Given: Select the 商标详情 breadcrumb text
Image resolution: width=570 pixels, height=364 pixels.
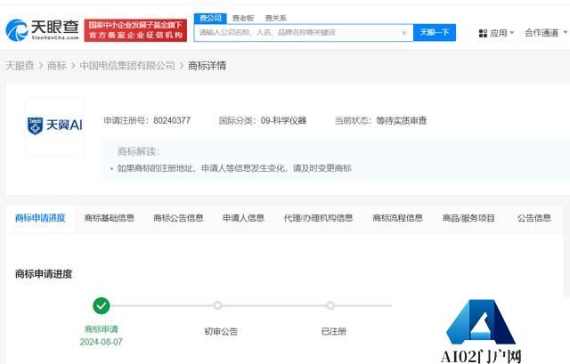Looking at the screenshot, I should [207, 66].
